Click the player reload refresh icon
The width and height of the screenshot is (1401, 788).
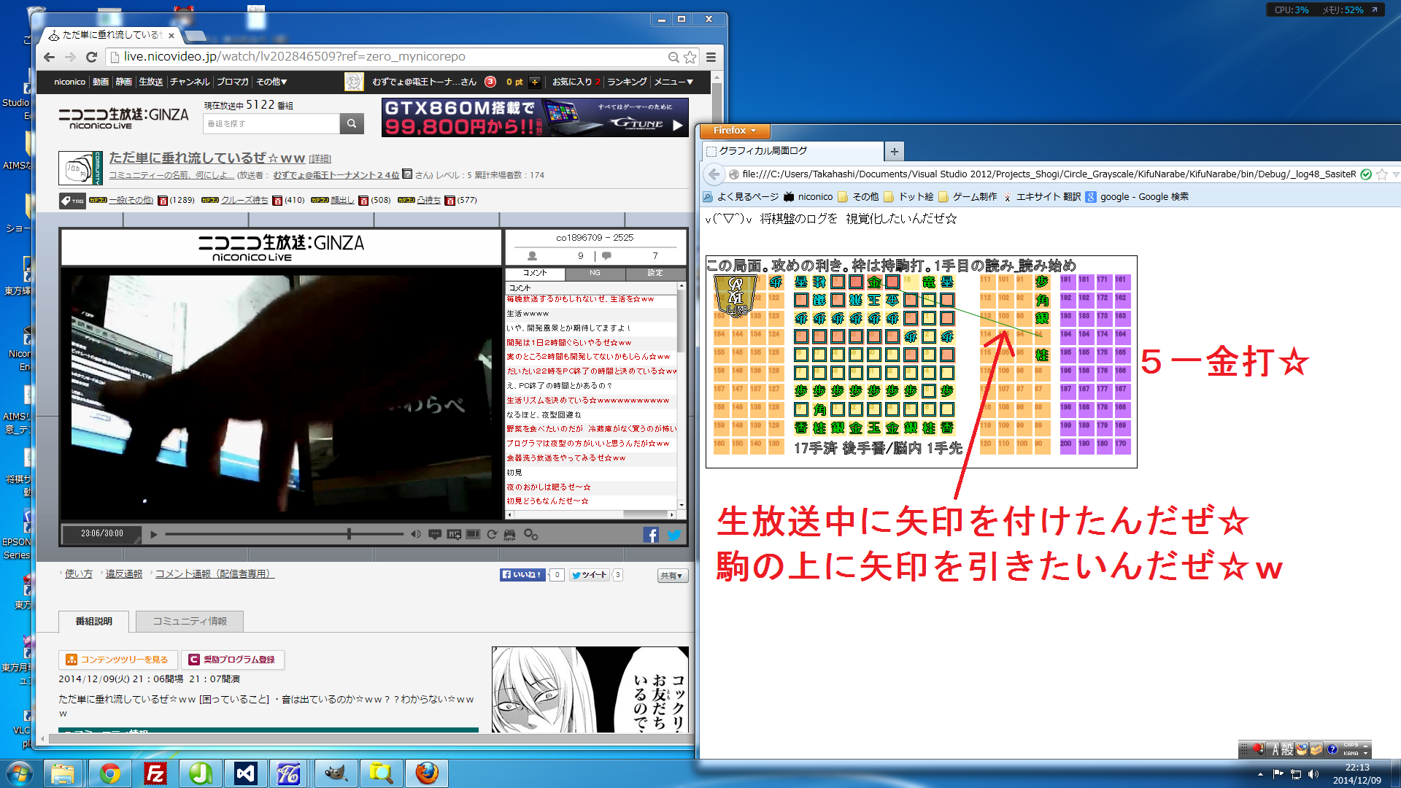click(x=492, y=534)
